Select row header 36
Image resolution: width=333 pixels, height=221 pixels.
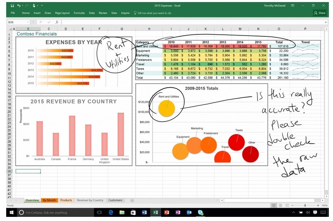point(9,171)
